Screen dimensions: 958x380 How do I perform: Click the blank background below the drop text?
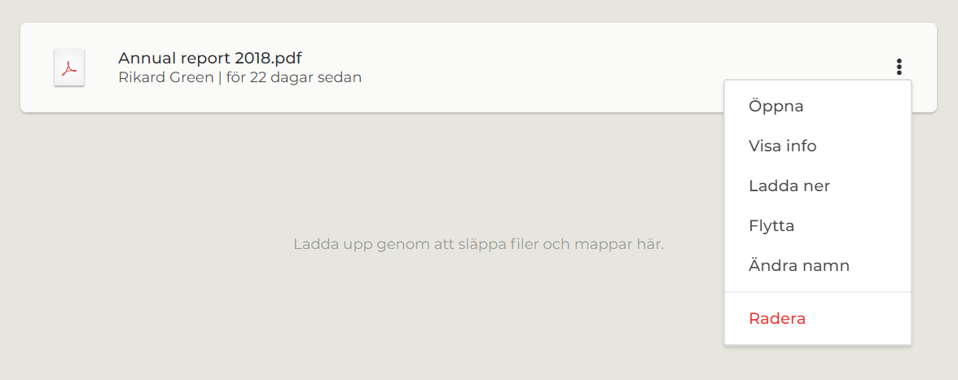tap(407, 325)
